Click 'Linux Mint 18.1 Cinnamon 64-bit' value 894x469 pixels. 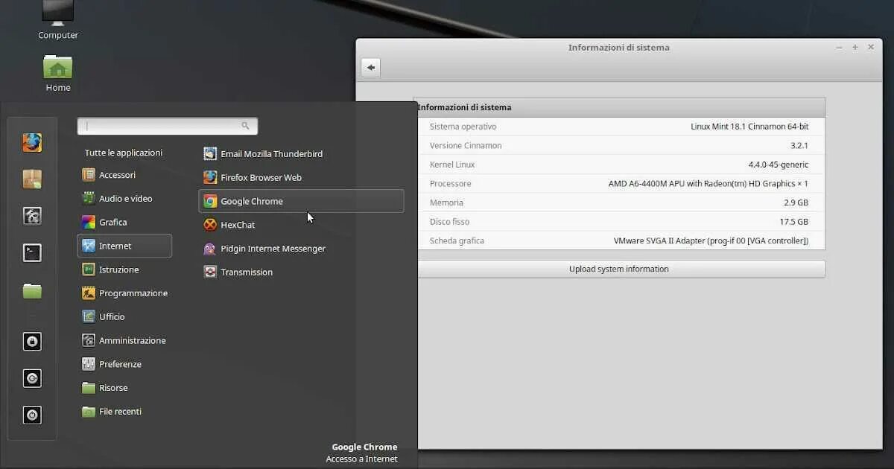749,127
